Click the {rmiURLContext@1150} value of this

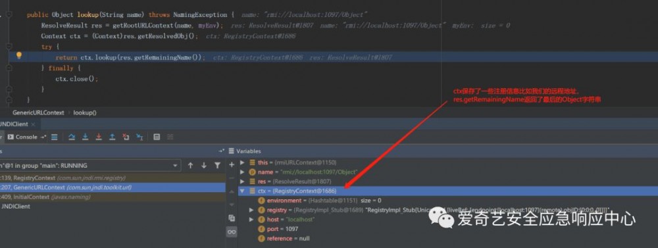pyautogui.click(x=305, y=162)
